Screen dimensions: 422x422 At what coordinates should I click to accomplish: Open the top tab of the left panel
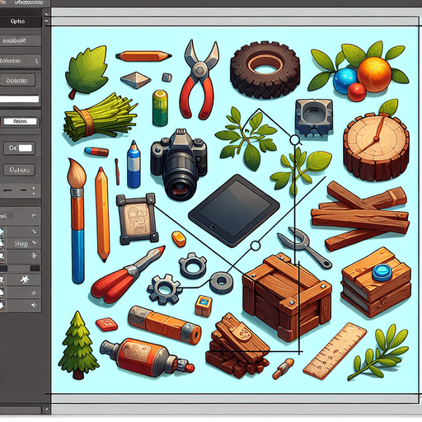pyautogui.click(x=21, y=21)
